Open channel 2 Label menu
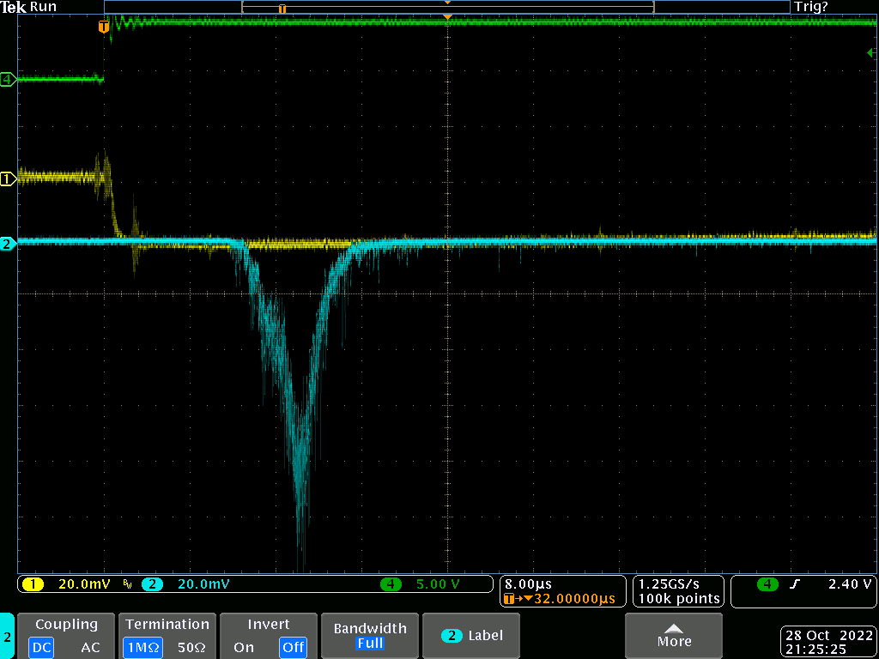Image resolution: width=879 pixels, height=659 pixels. [x=472, y=636]
